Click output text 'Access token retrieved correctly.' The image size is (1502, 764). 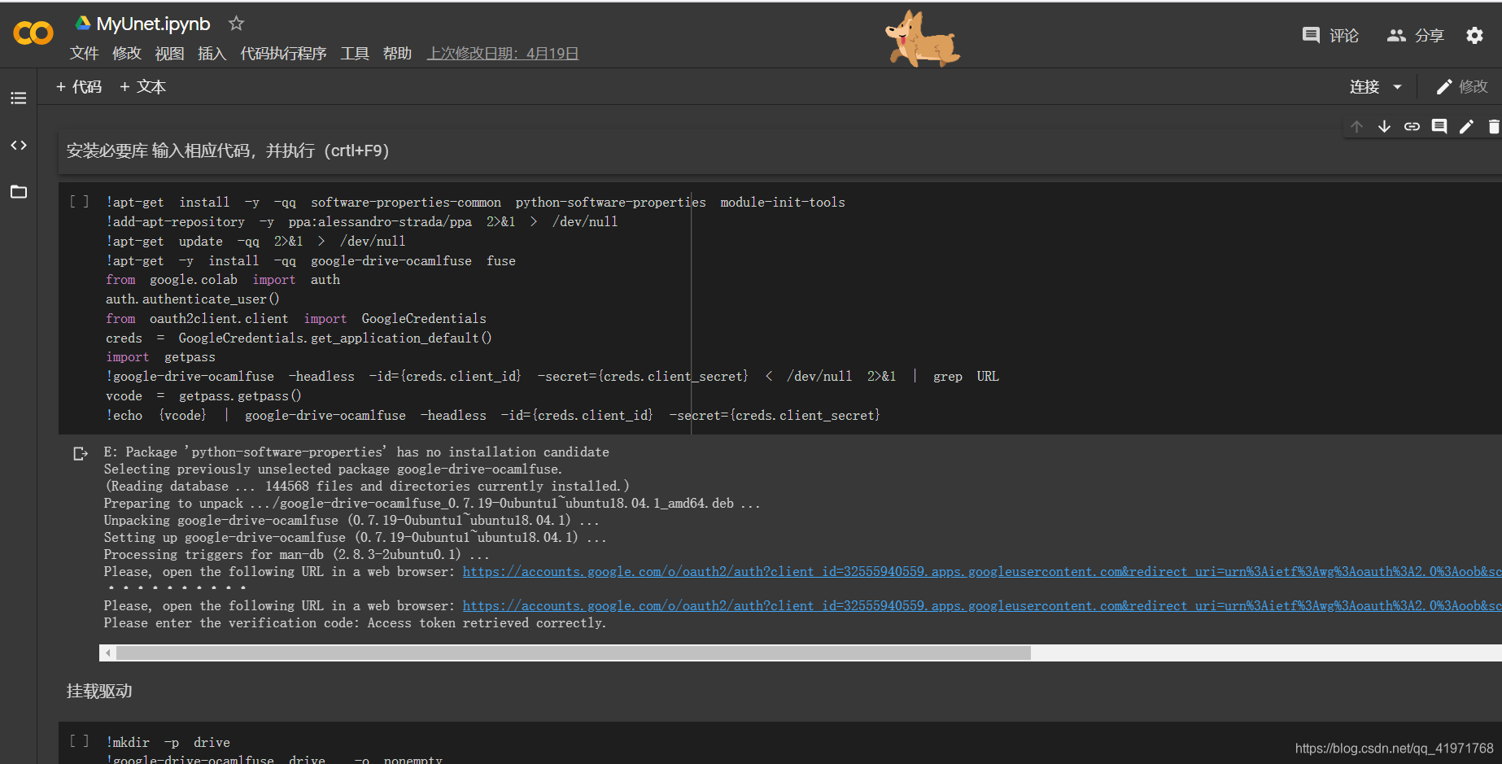[x=487, y=622]
